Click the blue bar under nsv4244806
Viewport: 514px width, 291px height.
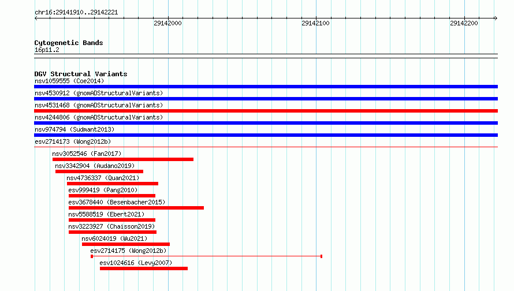(x=266, y=123)
